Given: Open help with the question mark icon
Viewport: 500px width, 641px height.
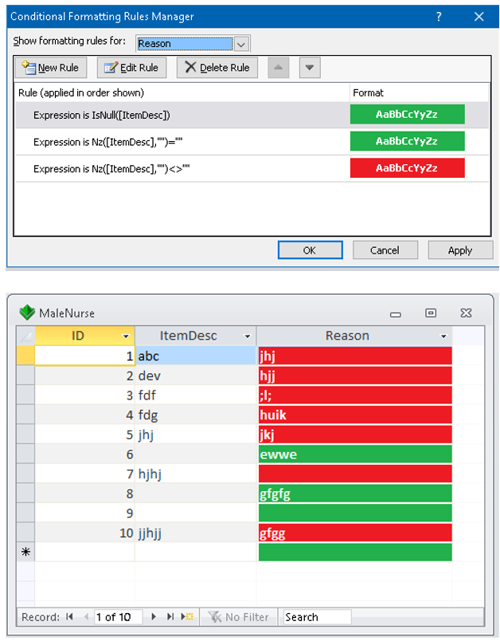Looking at the screenshot, I should point(439,17).
